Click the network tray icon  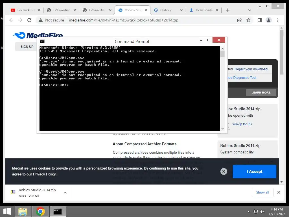pyautogui.click(x=256, y=212)
